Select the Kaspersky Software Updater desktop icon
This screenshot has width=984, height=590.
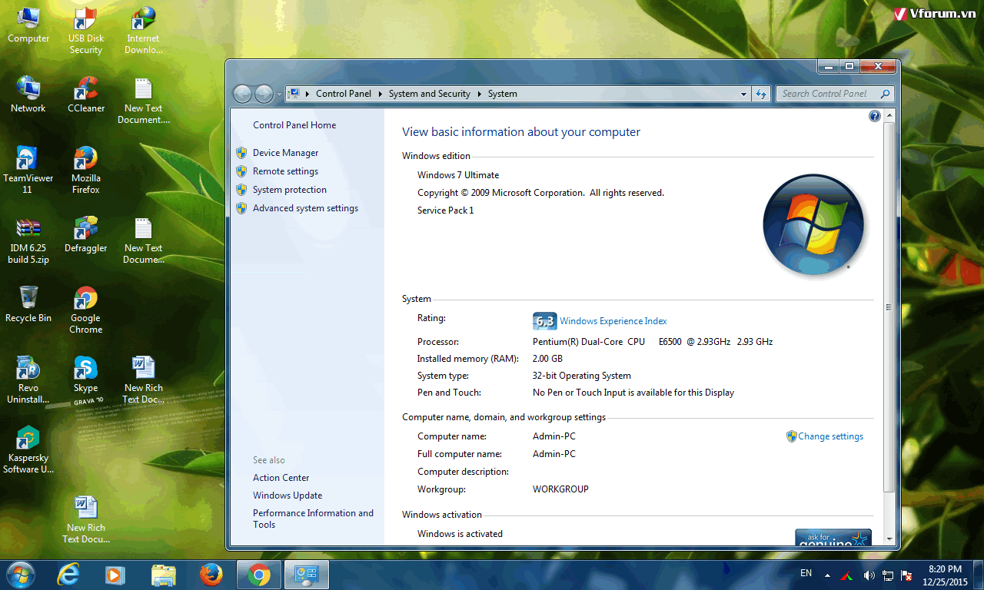pos(28,450)
